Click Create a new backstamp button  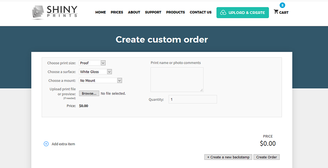pyautogui.click(x=229, y=157)
